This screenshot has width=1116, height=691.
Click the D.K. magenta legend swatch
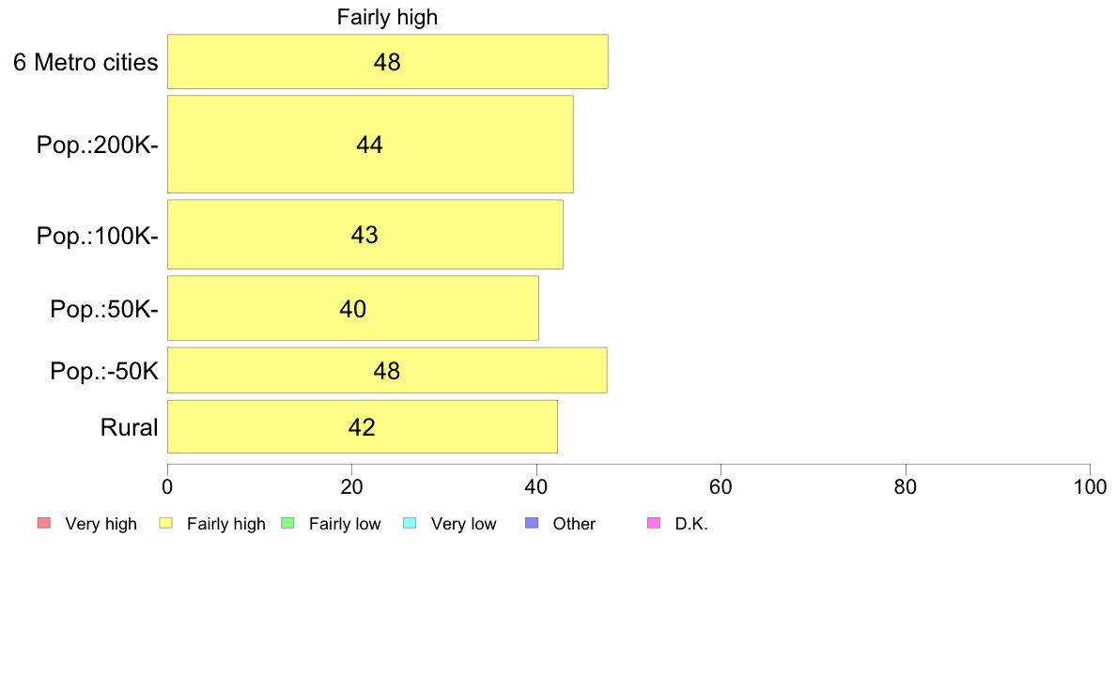click(654, 523)
